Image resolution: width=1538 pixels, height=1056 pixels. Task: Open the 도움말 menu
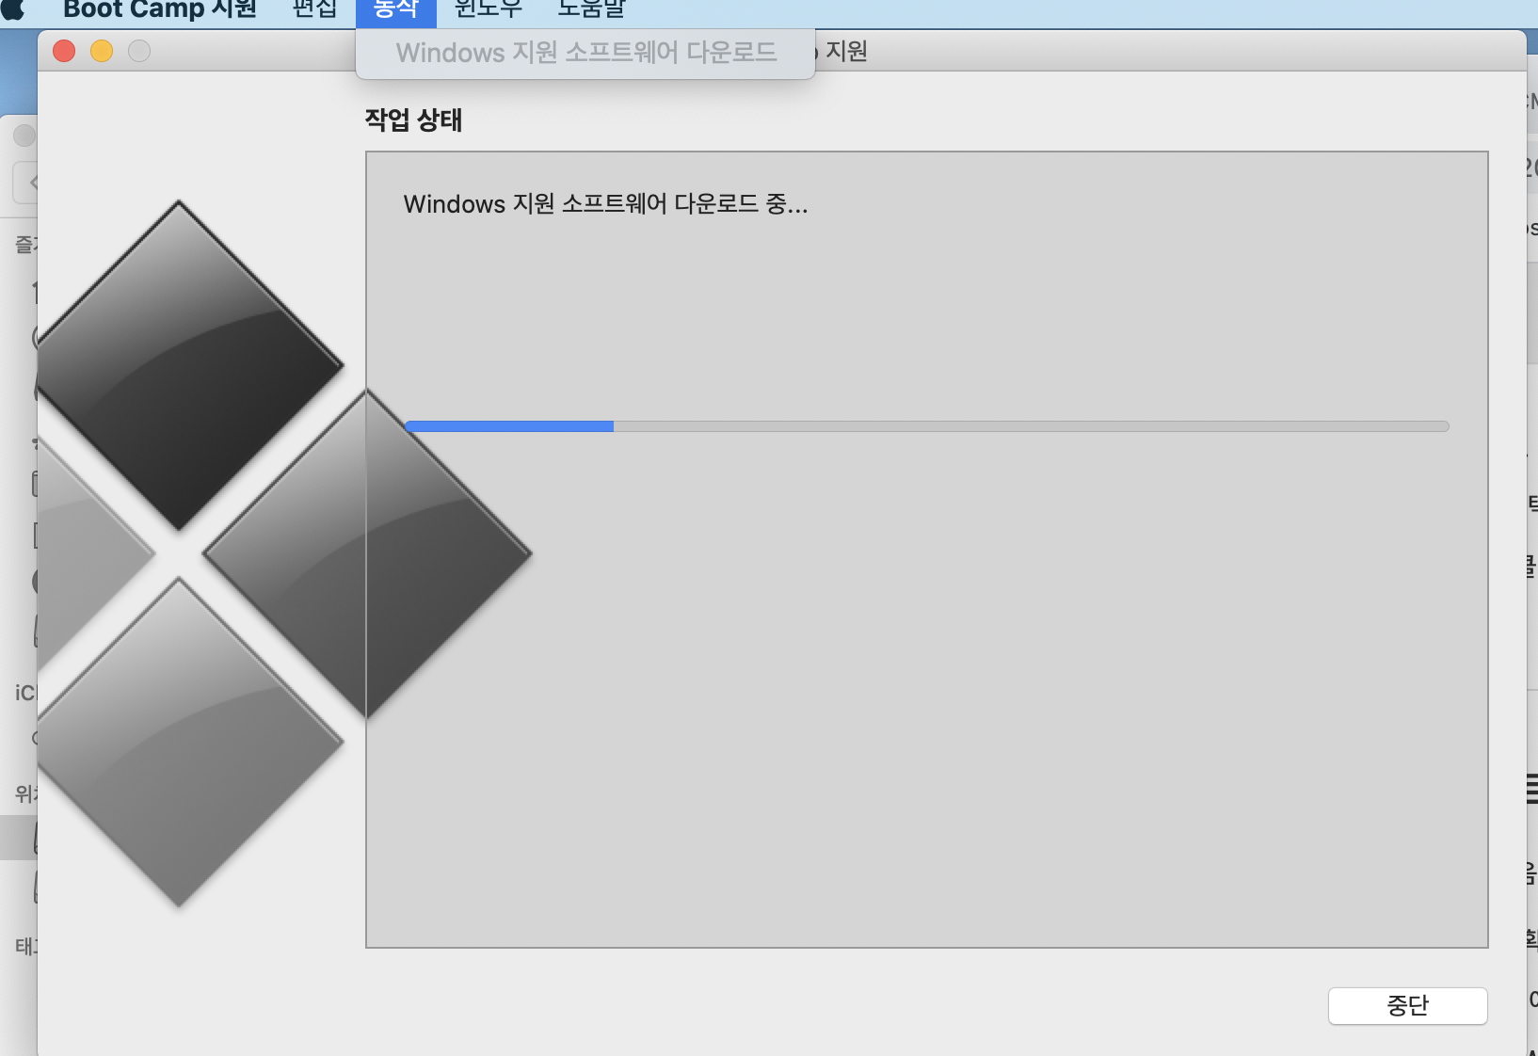591,9
